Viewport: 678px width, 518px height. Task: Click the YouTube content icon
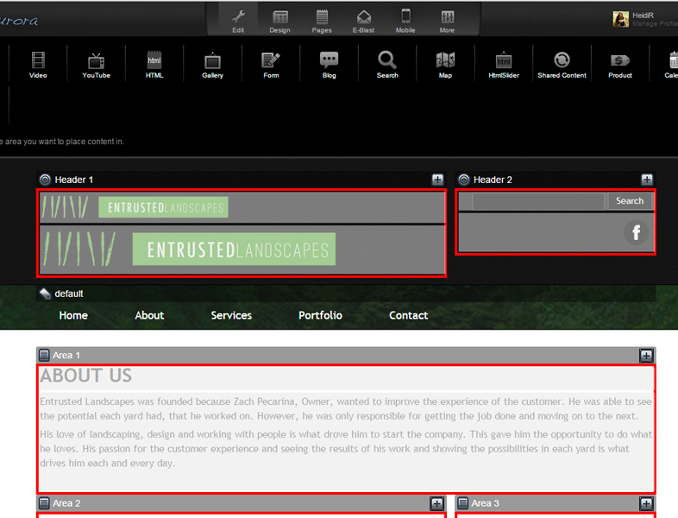[x=96, y=65]
